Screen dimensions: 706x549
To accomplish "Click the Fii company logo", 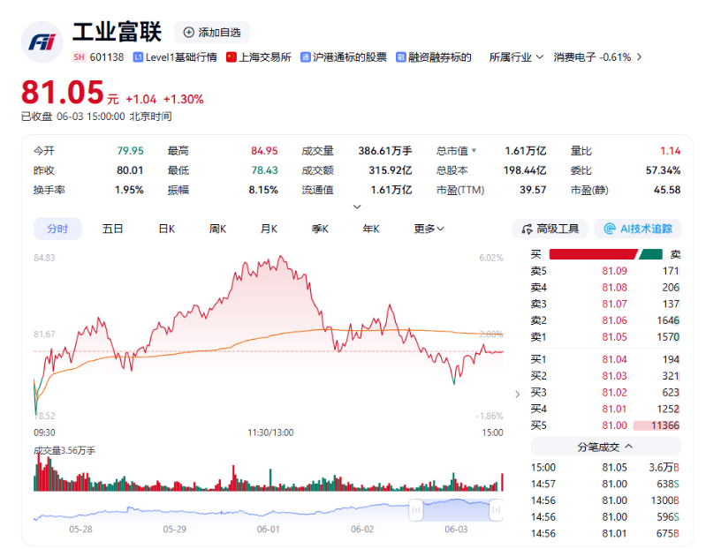I will 42,41.
